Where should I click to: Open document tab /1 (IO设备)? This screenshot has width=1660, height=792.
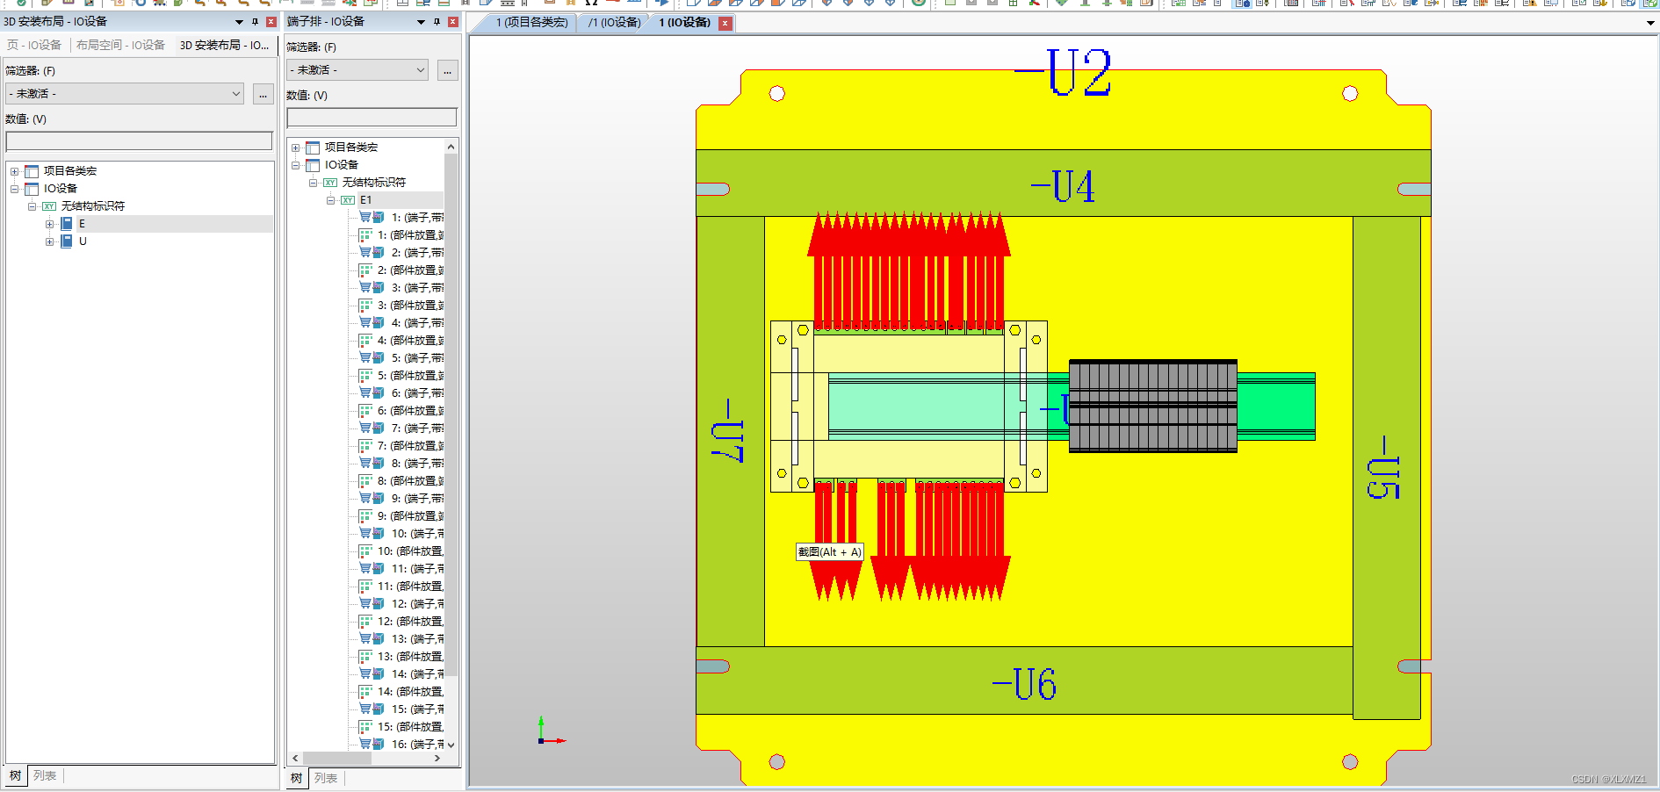tap(614, 23)
